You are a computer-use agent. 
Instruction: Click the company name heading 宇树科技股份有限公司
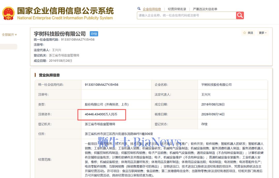60,34
